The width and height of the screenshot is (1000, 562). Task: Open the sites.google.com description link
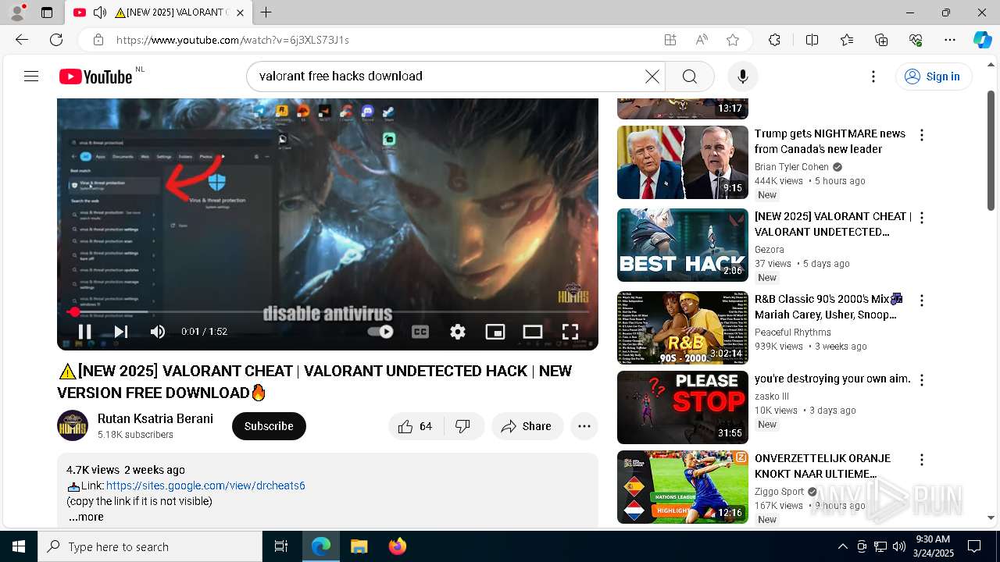[x=205, y=486]
